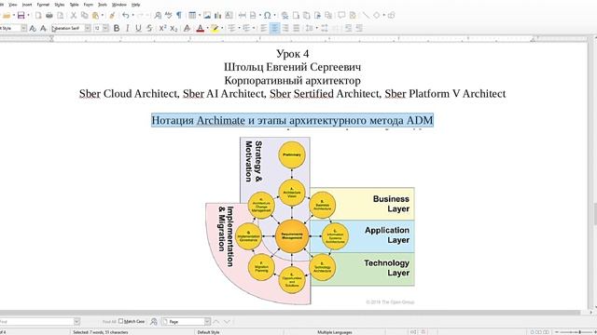Screen dimensions: 597x335
Task: Open font name dropdown
Action: tap(88, 28)
